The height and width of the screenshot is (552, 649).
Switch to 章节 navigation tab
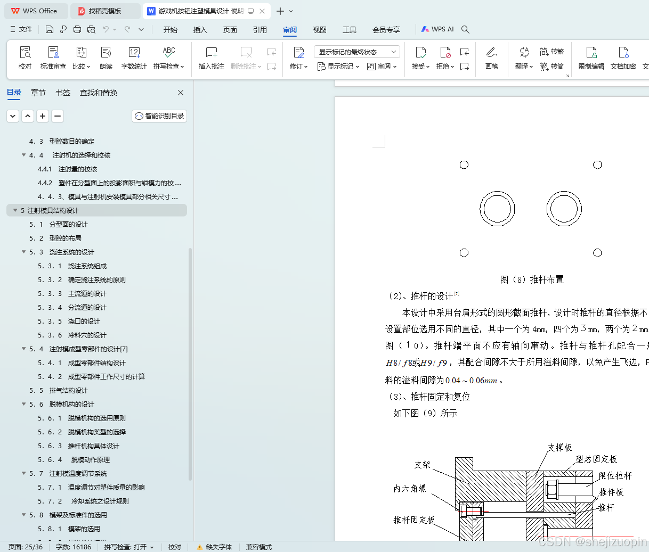(38, 93)
